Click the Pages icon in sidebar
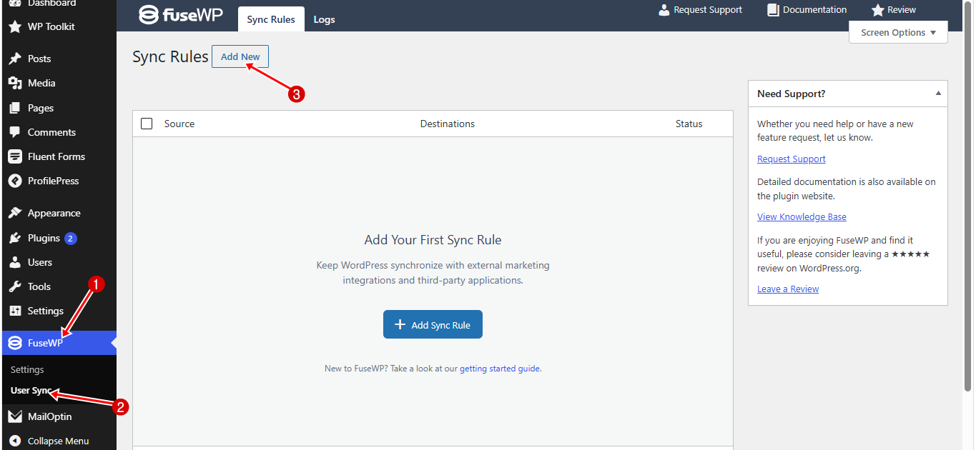 [x=15, y=108]
